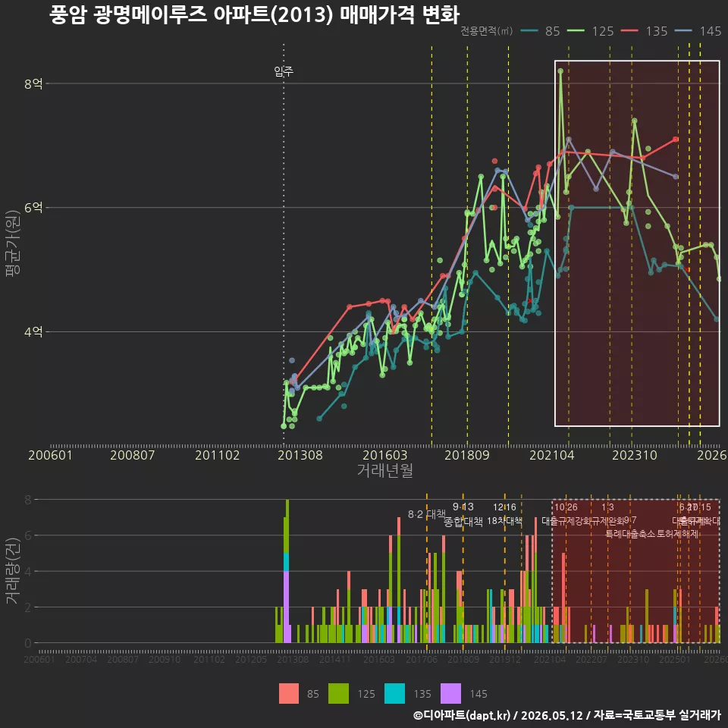The width and height of the screenshot is (728, 728).
Task: Click the 거래년월 x-axis title
Action: pyautogui.click(x=385, y=470)
